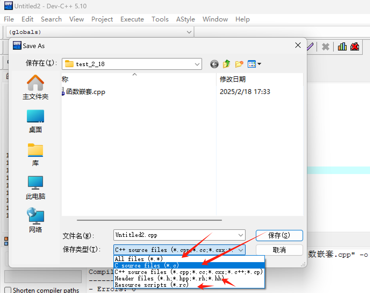Viewport: 370px width, 293px height.
Task: Click the delete profiling information toolbar icon
Action: pyautogui.click(x=355, y=47)
